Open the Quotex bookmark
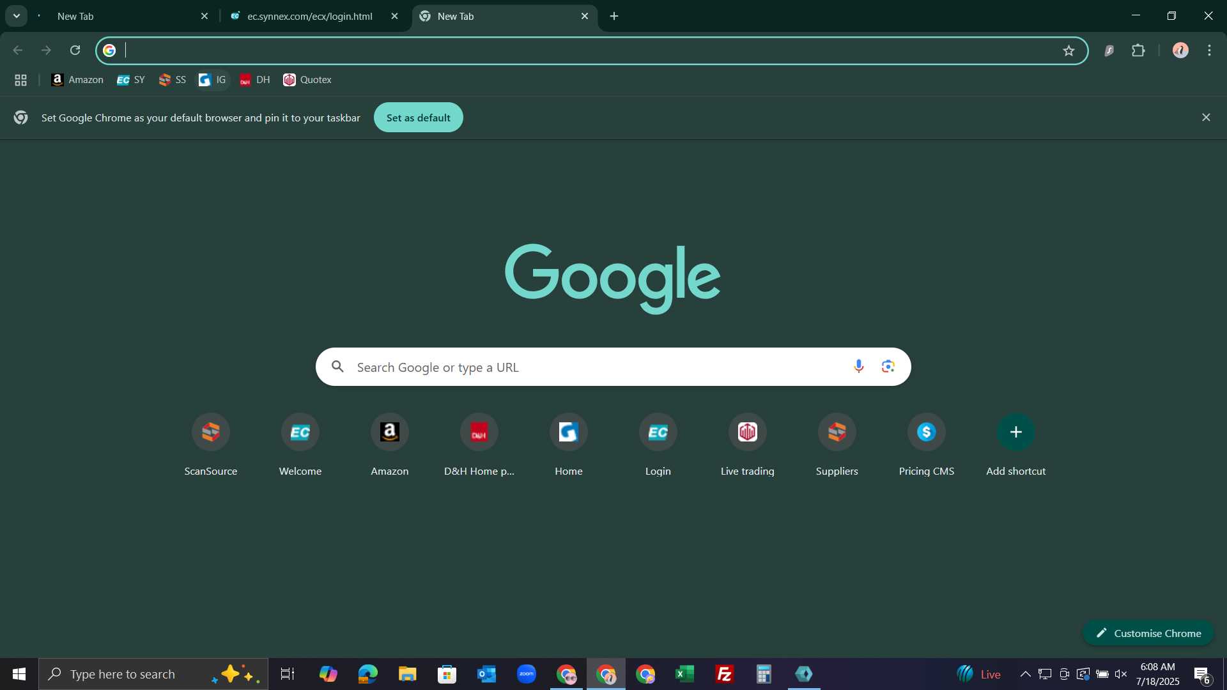Viewport: 1227px width, 690px height. point(307,80)
